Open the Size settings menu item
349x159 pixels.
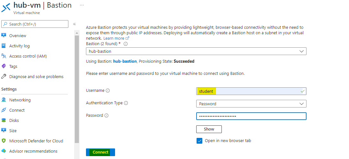point(13,131)
